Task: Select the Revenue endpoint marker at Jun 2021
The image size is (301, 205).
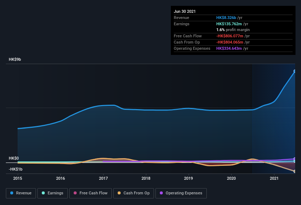Action: pos(295,71)
